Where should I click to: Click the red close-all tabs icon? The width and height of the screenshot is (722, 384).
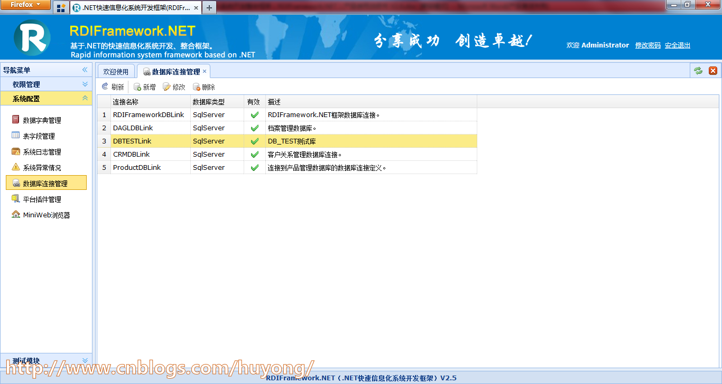[x=712, y=70]
